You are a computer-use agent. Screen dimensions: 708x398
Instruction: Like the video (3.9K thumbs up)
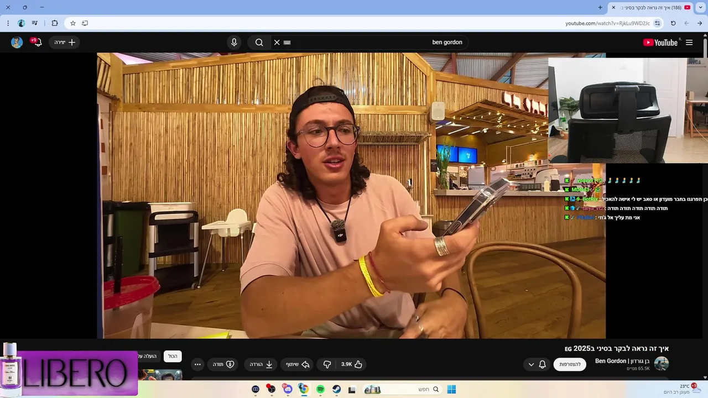coord(352,364)
